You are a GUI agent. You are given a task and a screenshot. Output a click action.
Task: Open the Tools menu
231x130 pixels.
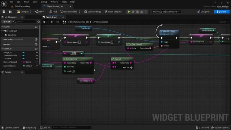pyautogui.click(x=64, y=2)
